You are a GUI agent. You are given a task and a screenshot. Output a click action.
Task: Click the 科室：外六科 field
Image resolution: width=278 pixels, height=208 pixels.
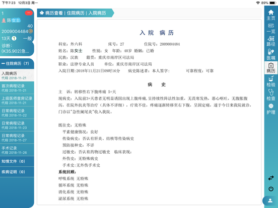71,44
